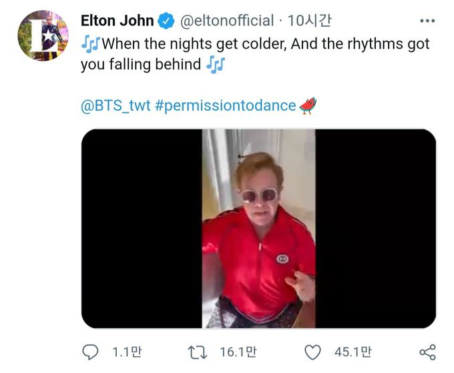This screenshot has height=373, width=454.
Task: Click the blue verified badge
Action: click(x=168, y=21)
